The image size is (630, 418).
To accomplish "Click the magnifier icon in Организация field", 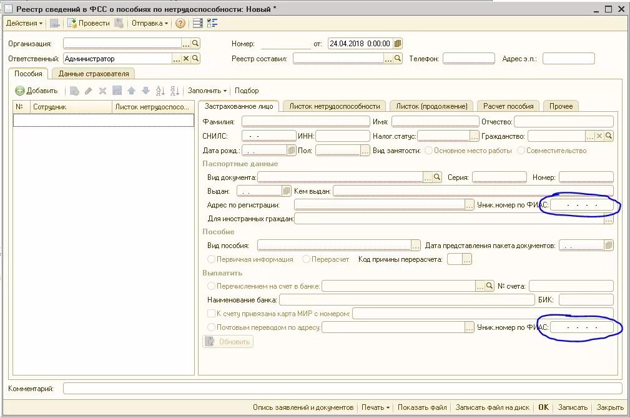I will click(x=195, y=43).
